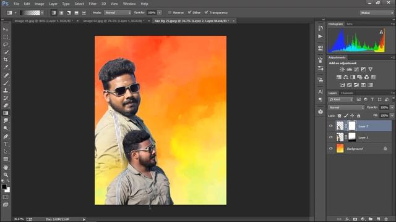This screenshot has height=222, width=396.
Task: Open the gradient picker arrow
Action: point(42,12)
